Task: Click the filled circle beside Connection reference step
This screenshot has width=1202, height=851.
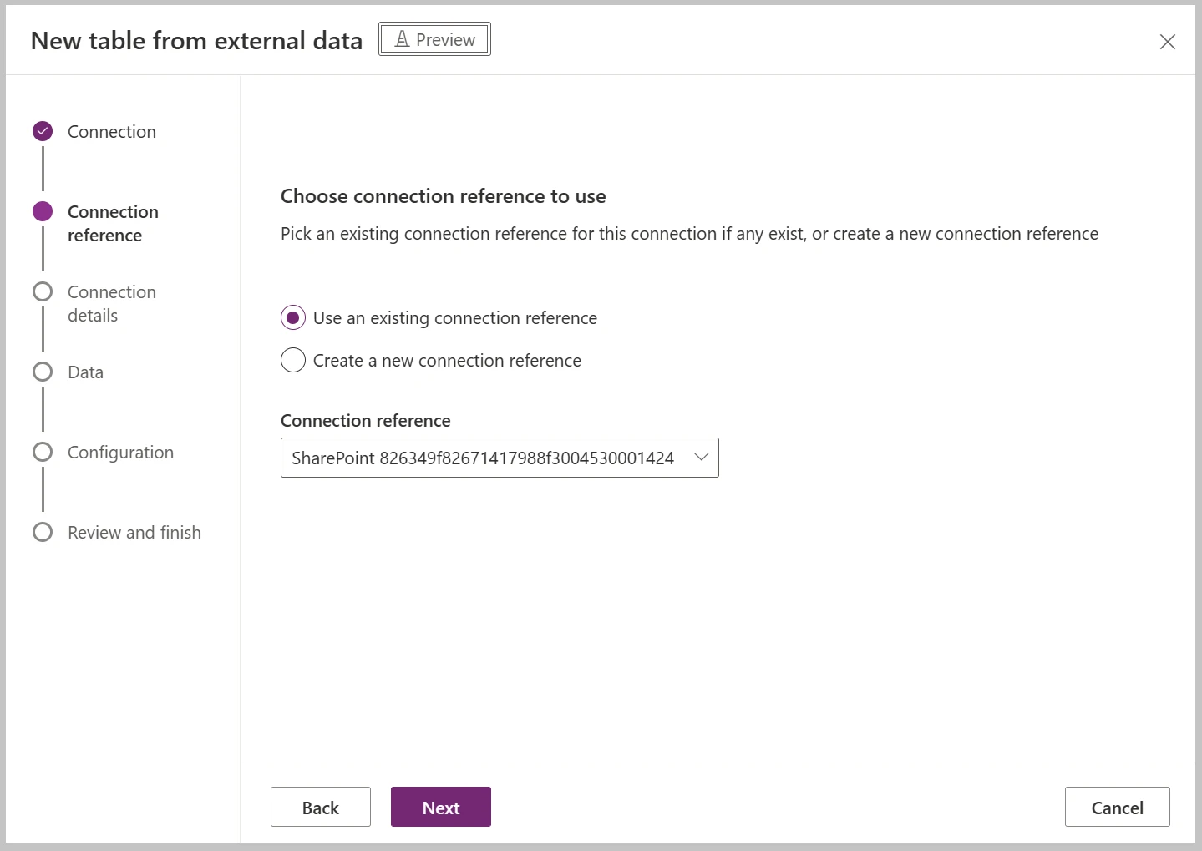Action: click(43, 210)
